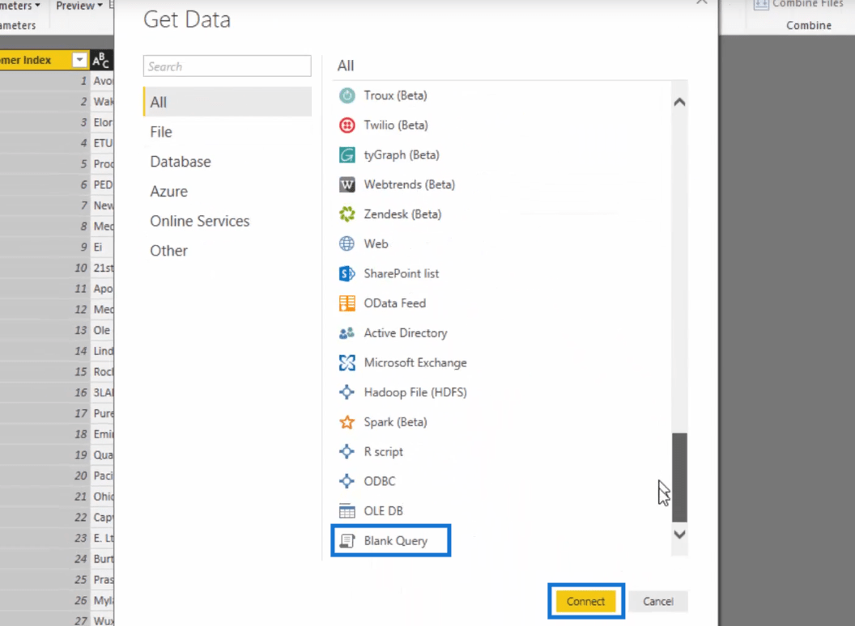Select the tyGraph (Beta) connector icon
855x626 pixels.
coord(347,154)
